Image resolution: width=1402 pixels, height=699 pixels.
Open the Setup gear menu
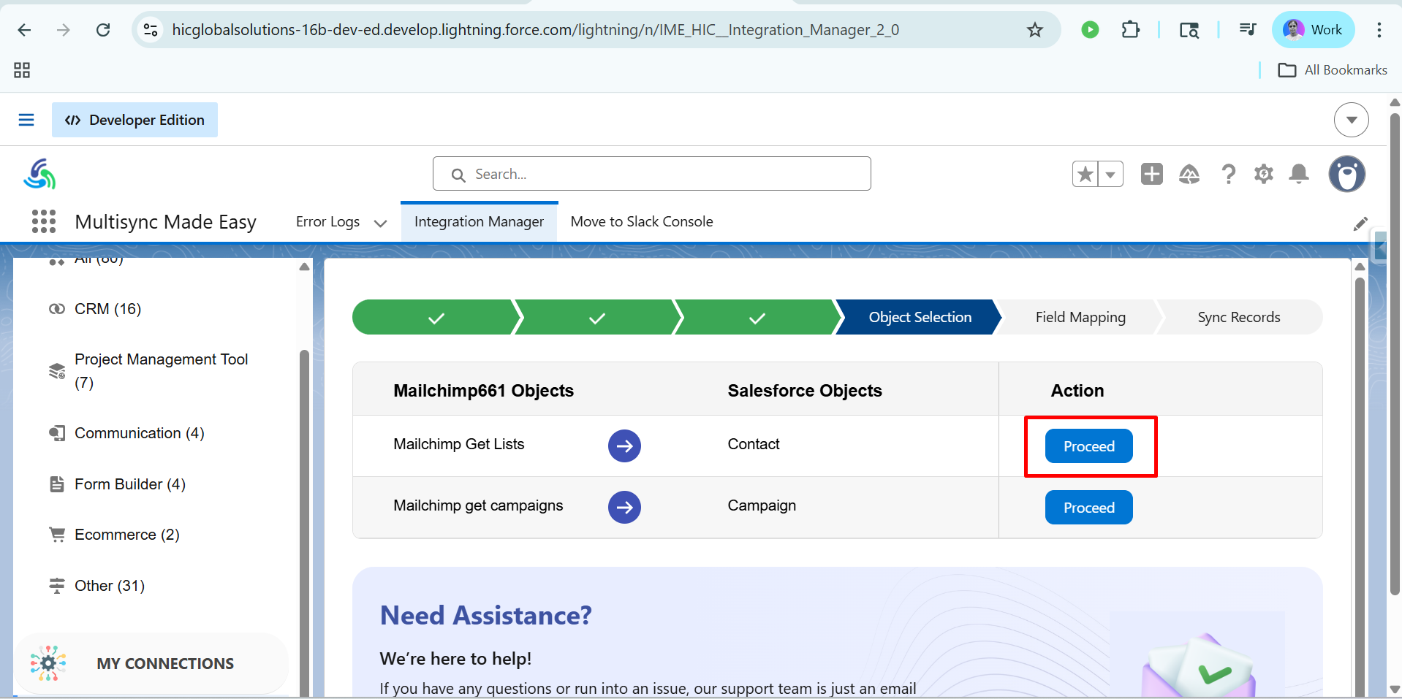click(x=1263, y=174)
